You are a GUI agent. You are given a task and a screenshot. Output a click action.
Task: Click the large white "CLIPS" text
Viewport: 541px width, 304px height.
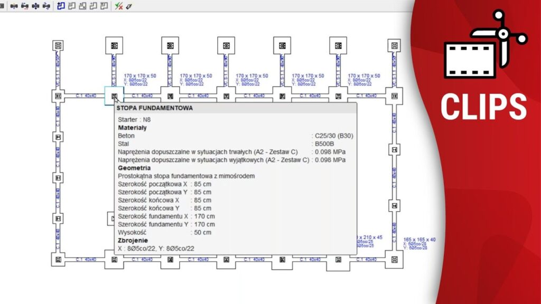[483, 107]
